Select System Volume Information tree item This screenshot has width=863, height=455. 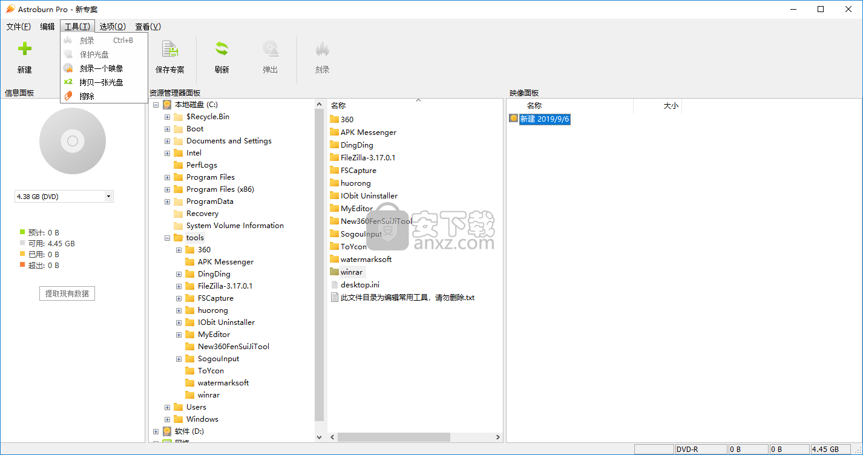coord(235,226)
